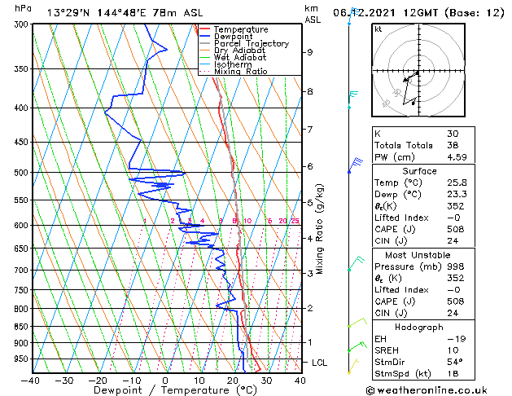Click the SREH value '10'
The image size is (512, 396).
pyautogui.click(x=453, y=350)
